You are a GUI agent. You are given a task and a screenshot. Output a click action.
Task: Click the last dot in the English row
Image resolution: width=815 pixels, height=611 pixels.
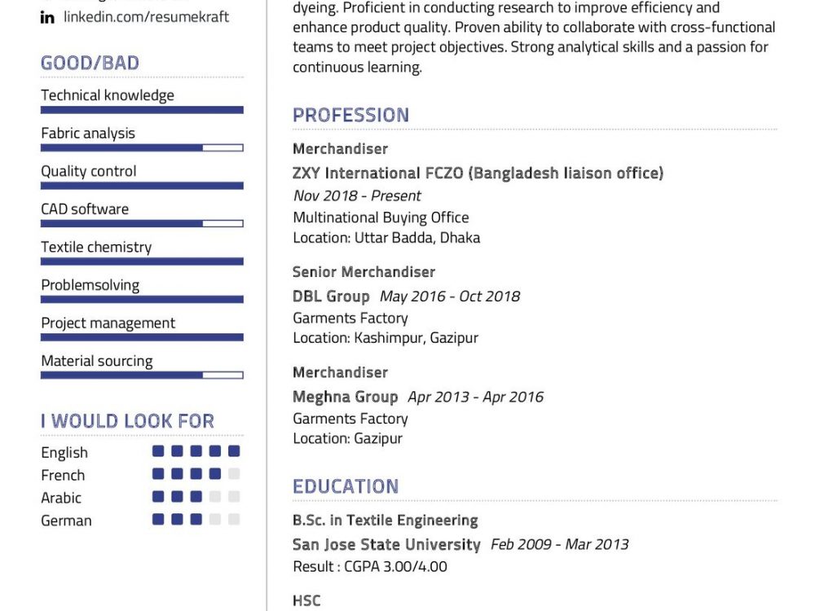point(234,451)
